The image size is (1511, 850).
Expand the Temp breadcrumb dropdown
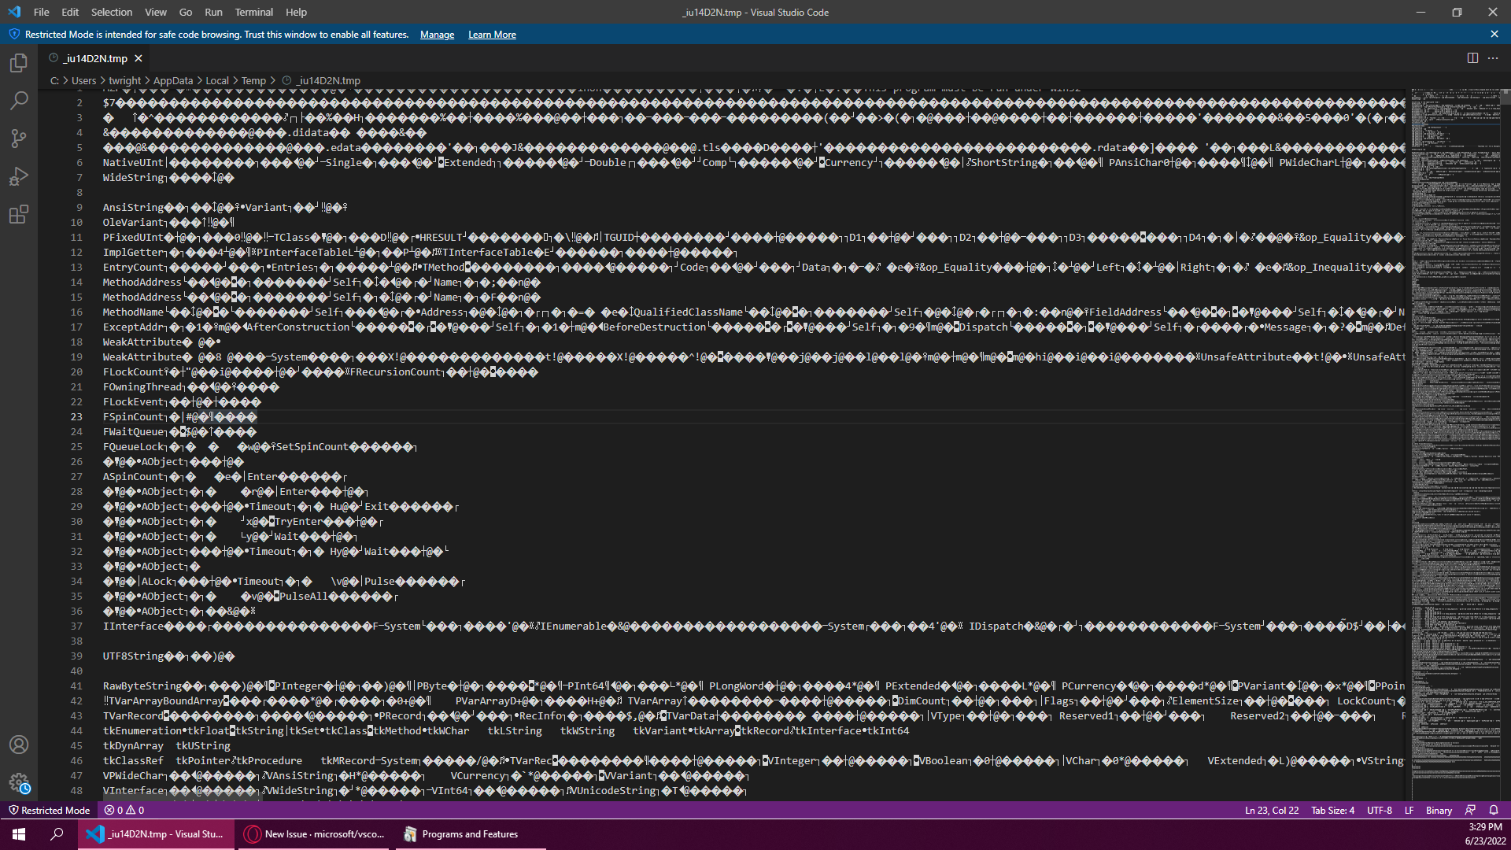[253, 80]
